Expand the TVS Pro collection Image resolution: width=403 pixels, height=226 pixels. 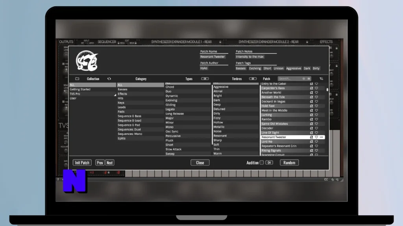coord(115,95)
